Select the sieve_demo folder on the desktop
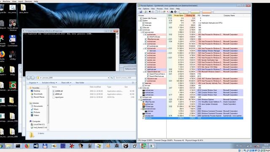 24,8
